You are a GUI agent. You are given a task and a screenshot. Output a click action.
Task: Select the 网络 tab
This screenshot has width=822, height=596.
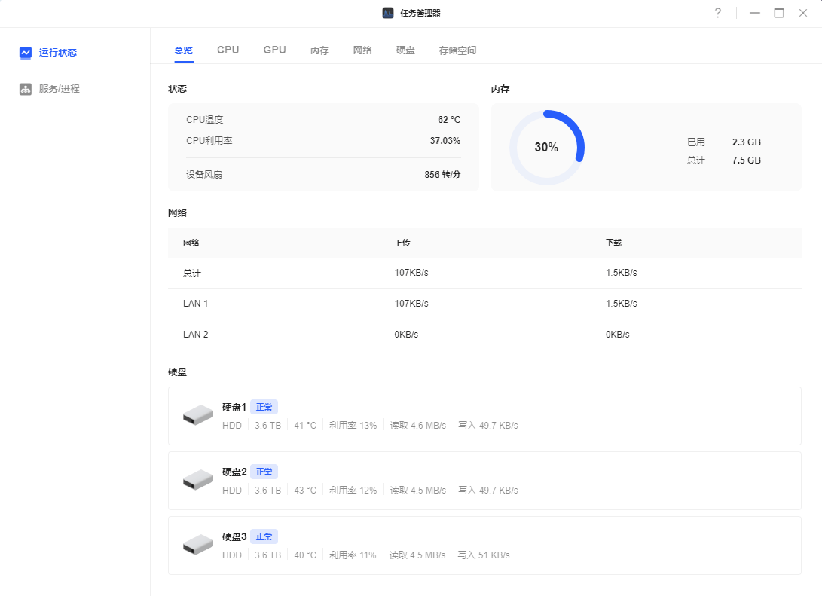pos(363,50)
